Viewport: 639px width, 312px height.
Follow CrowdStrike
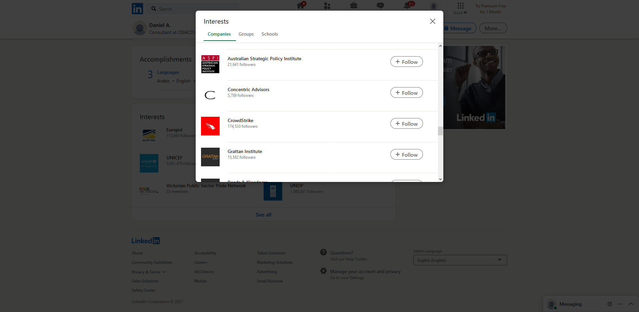coord(407,123)
